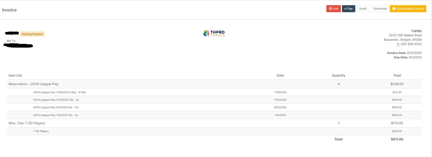Select USTA League Play 7/6/2025 line item
This screenshot has height=157, width=432.
(55, 115)
